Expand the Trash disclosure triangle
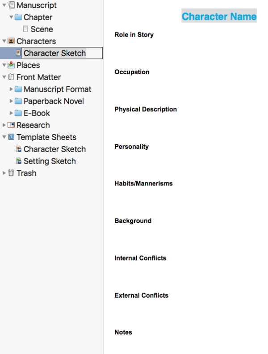The height and width of the screenshot is (354, 268). [4, 173]
